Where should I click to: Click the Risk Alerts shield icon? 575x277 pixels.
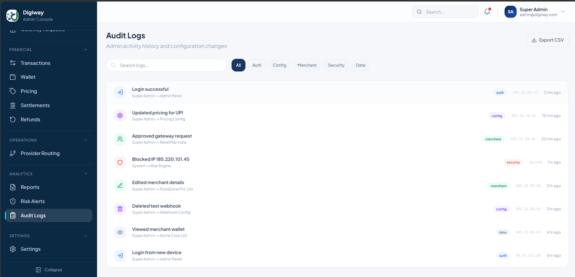pos(13,201)
